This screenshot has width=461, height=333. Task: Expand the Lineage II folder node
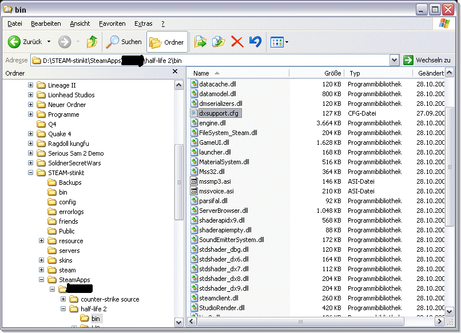pos(30,85)
